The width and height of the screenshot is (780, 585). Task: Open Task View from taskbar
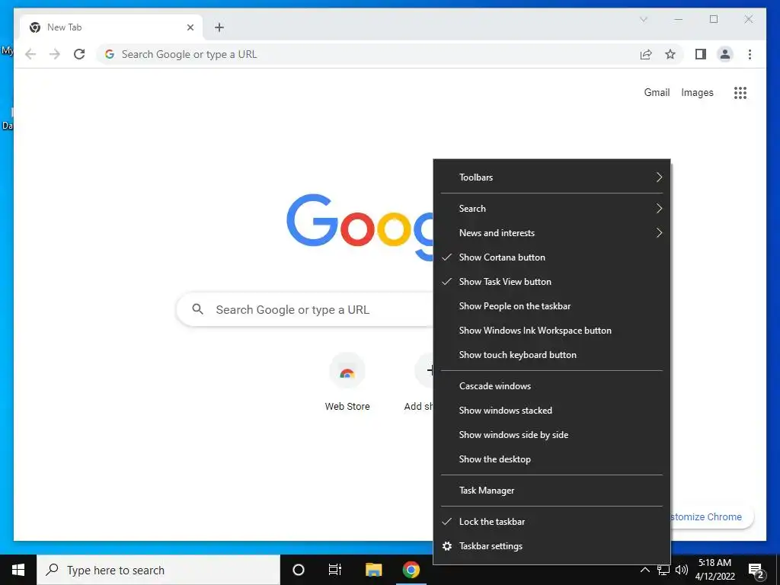point(335,570)
